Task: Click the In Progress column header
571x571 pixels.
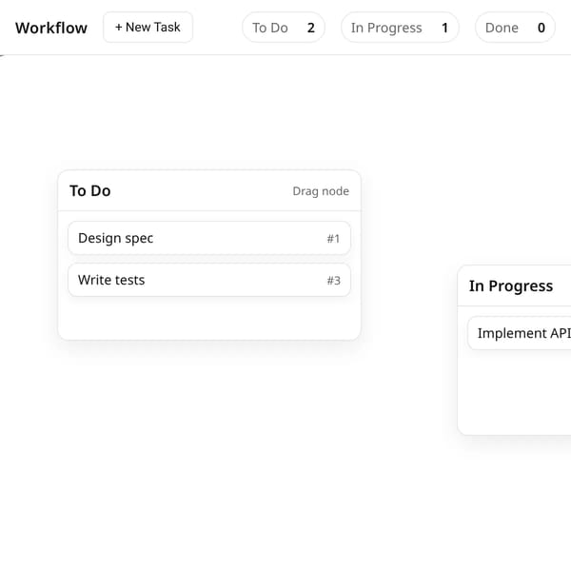Action: [514, 286]
